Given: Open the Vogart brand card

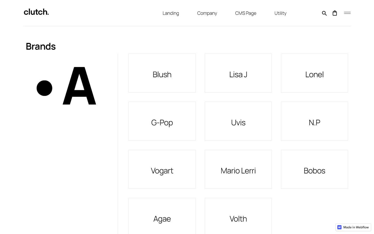Looking at the screenshot, I should 162,169.
